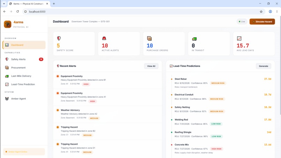Click the page vertical scrollbar
The height and width of the screenshot is (158, 281).
[x=280, y=65]
